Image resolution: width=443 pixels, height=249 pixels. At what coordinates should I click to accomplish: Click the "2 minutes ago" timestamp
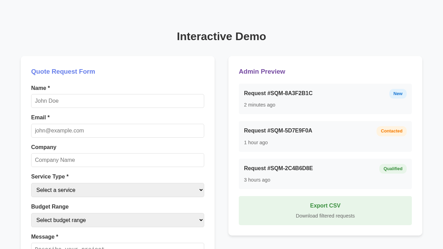coord(260,105)
